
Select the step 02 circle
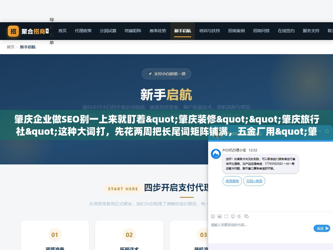[x=129, y=235]
